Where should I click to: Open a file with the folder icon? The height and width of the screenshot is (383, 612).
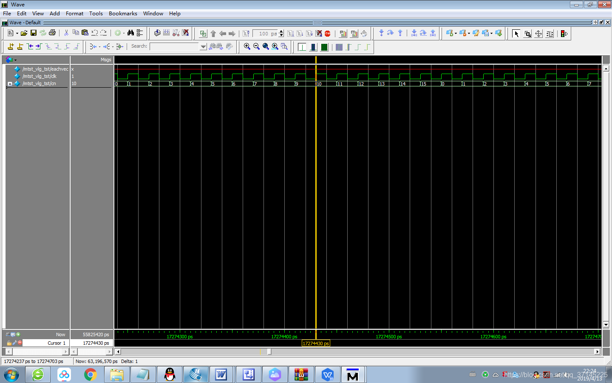coord(24,33)
